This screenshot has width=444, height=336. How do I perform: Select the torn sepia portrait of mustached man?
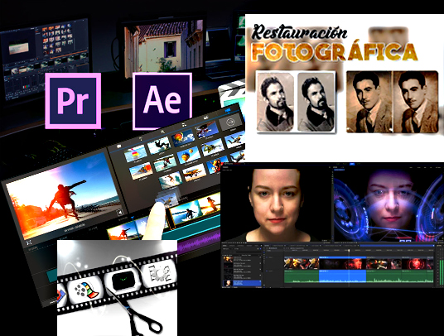369,102
